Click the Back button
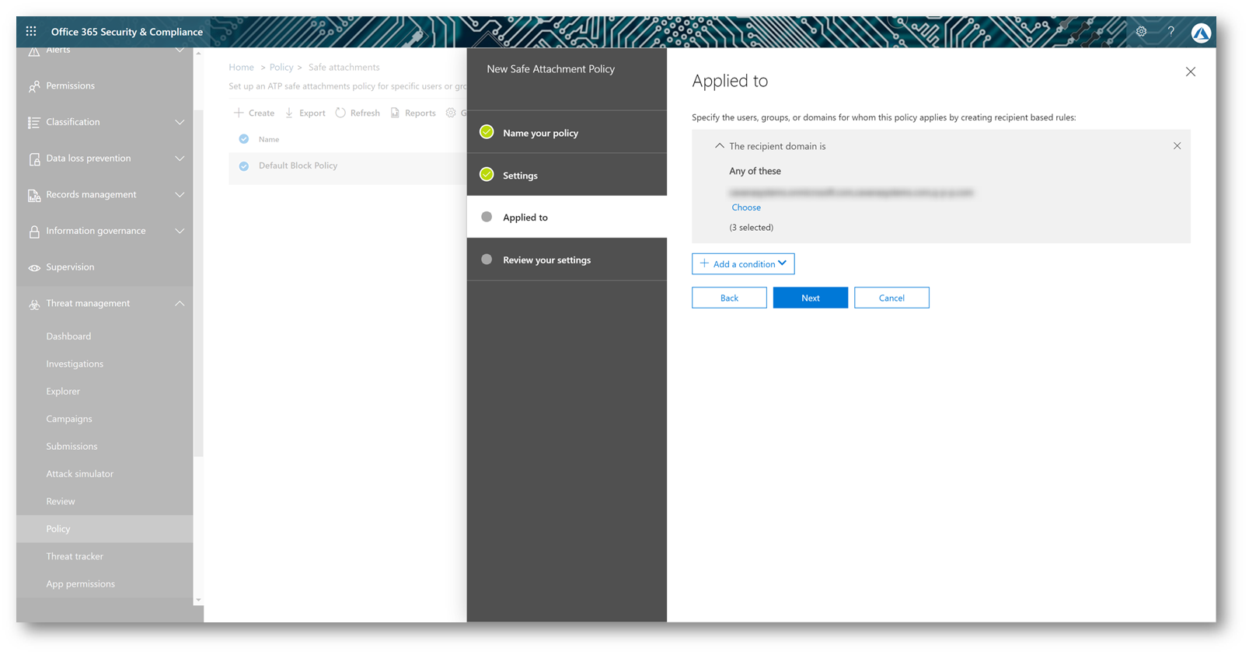The image size is (1249, 655). (729, 298)
